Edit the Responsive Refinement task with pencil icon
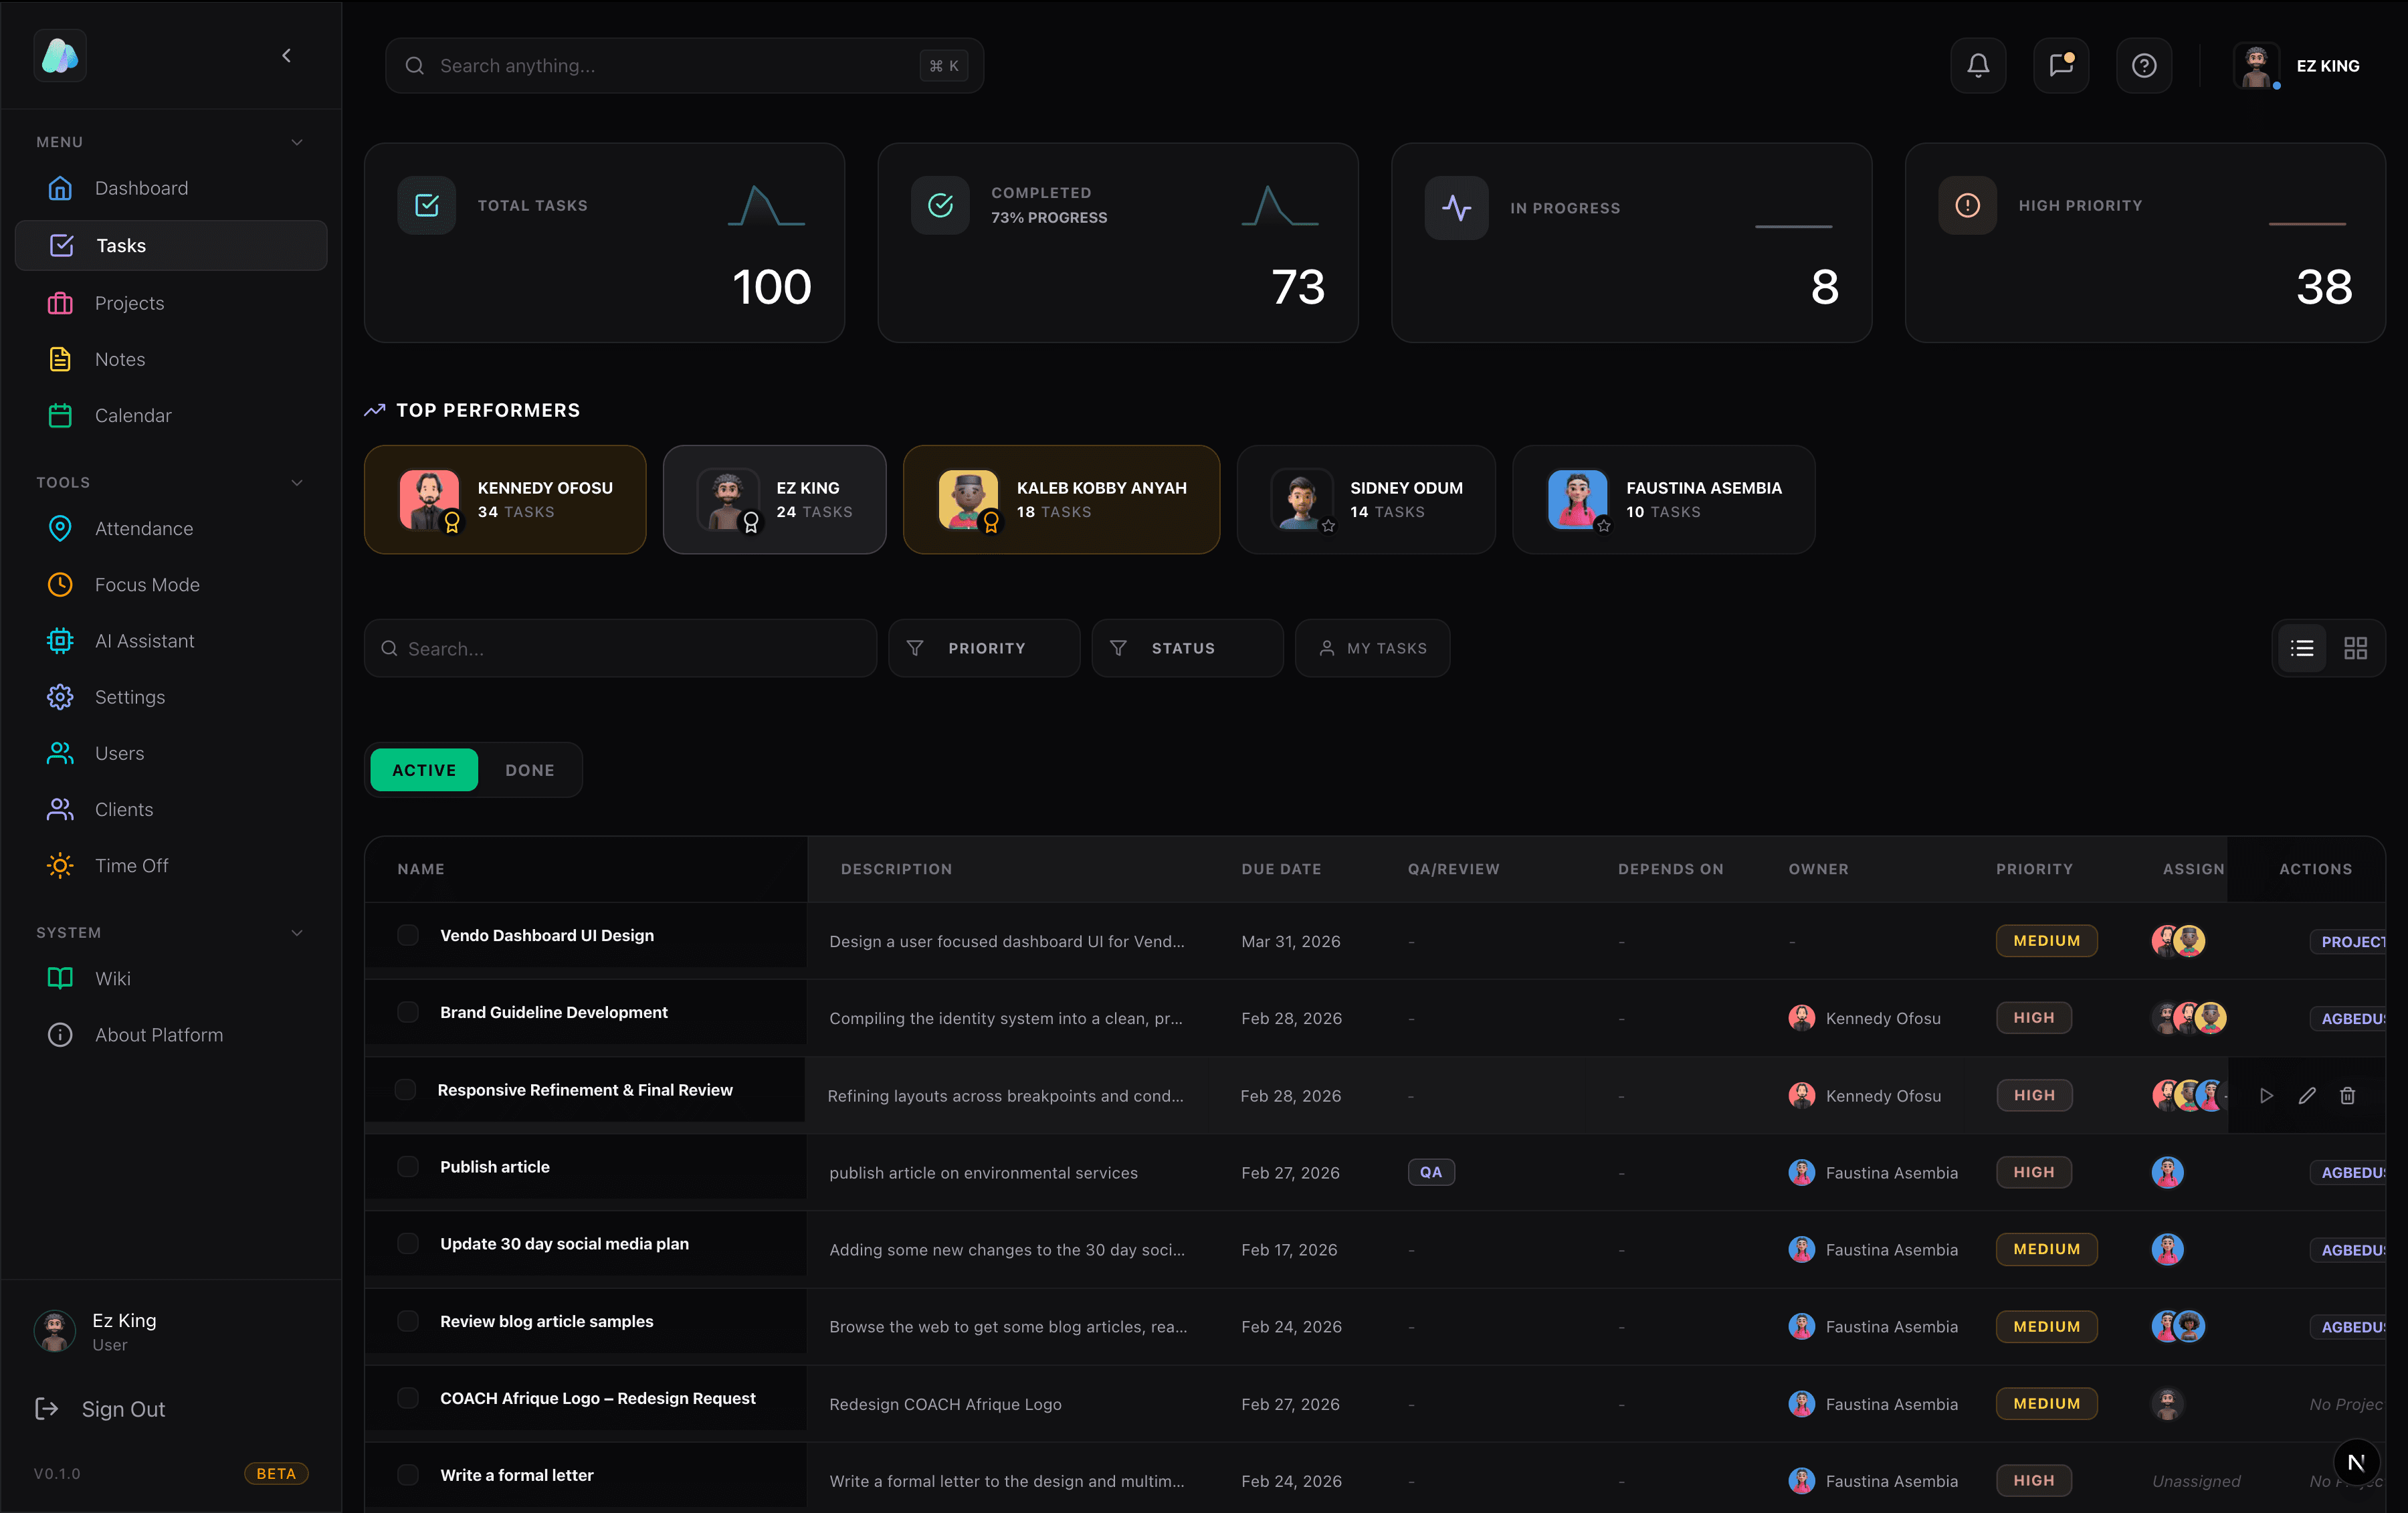The height and width of the screenshot is (1513, 2408). tap(2307, 1095)
